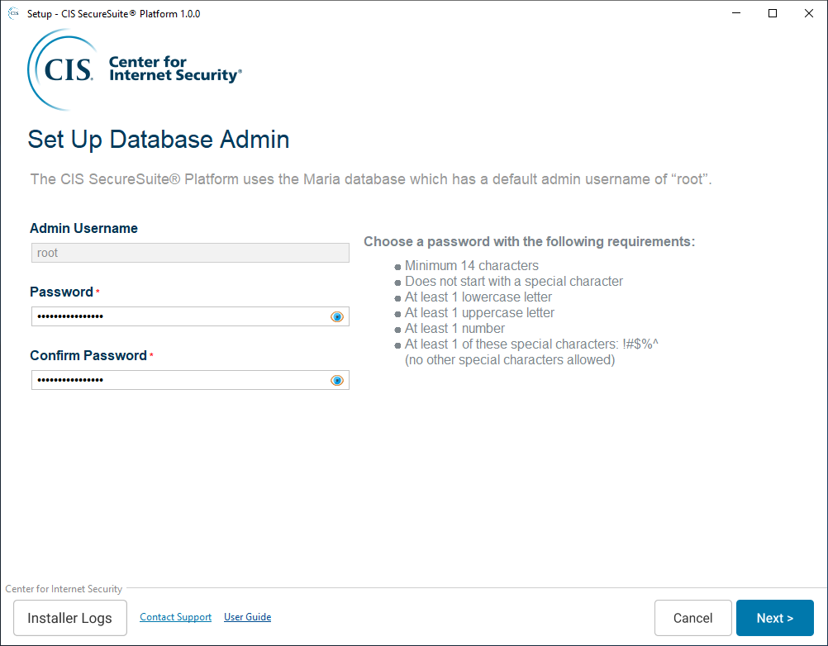Image resolution: width=828 pixels, height=646 pixels.
Task: Click the 'Admin Username' label
Action: click(x=83, y=229)
